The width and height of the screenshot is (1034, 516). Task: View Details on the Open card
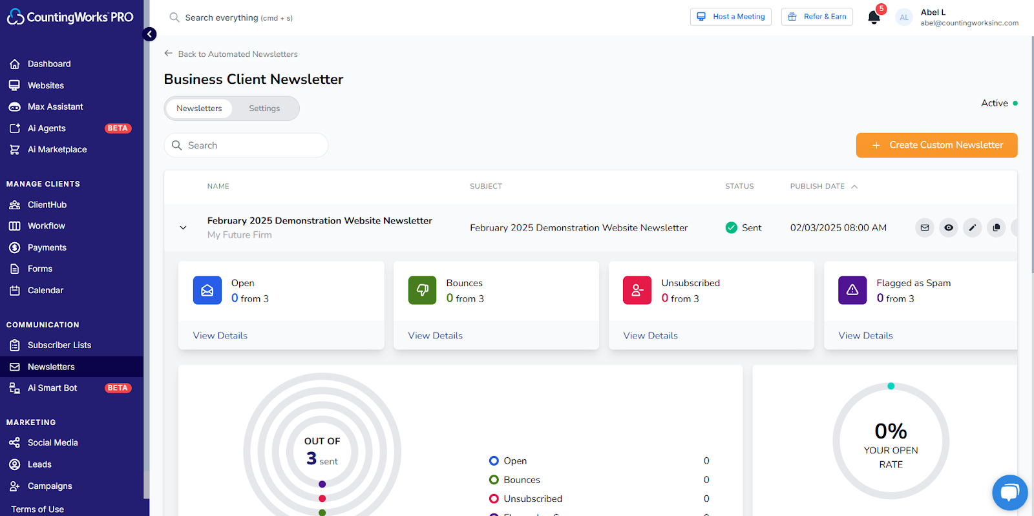coord(220,336)
